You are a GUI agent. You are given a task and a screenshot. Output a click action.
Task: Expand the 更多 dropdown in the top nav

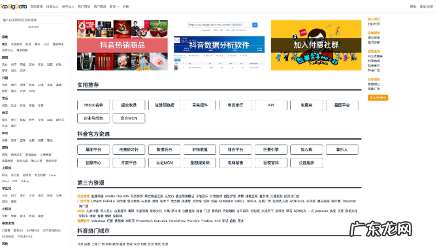point(114,7)
